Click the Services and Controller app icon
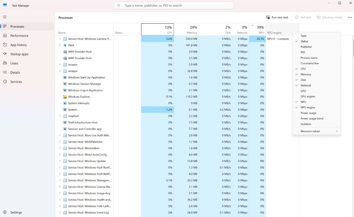This screenshot has height=217, width=354. (x=65, y=129)
